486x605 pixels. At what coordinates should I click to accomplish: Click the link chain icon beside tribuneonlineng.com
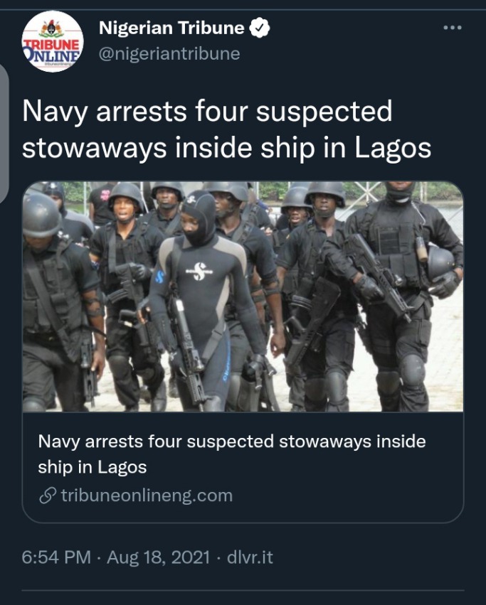coord(48,496)
